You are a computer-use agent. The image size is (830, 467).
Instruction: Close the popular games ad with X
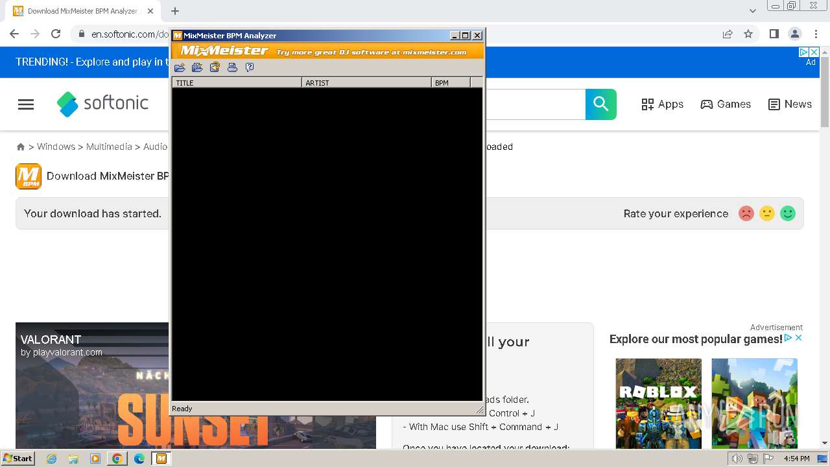(x=799, y=338)
